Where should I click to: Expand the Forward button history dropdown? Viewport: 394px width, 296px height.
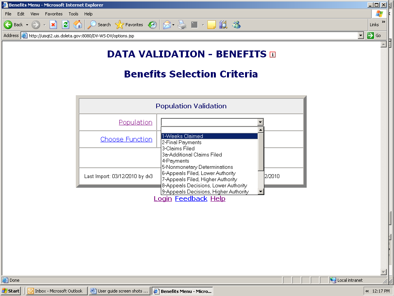click(45, 25)
